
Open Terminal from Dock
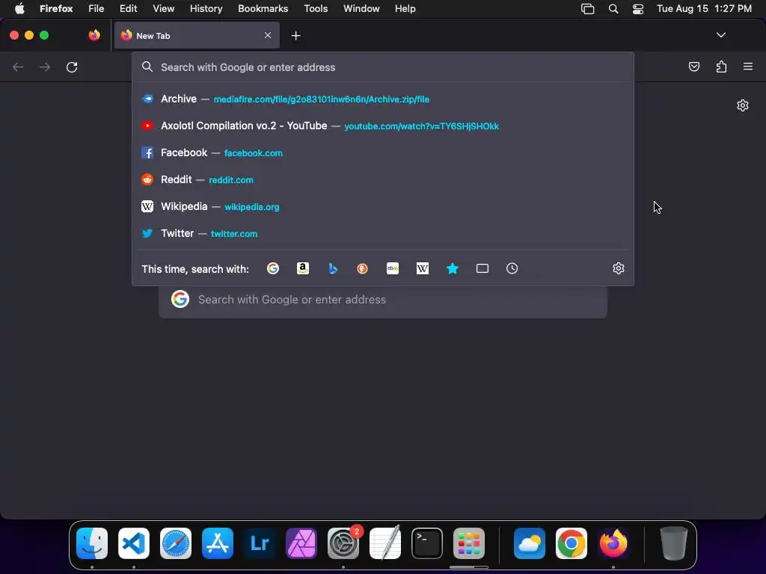coord(427,543)
